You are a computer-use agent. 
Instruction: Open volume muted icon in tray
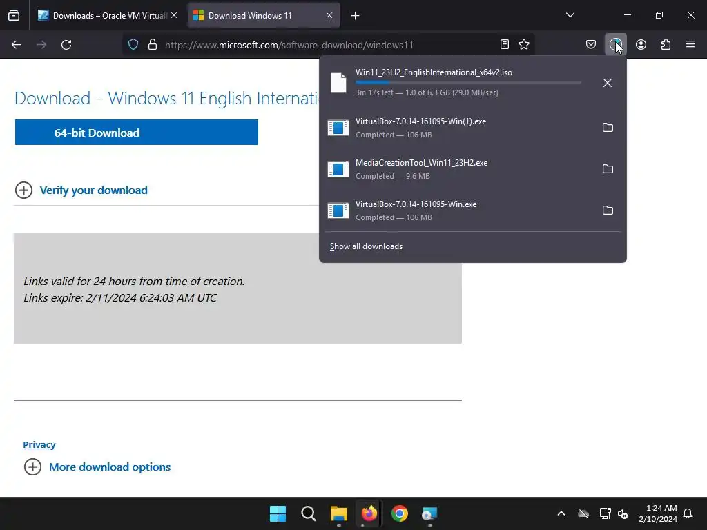[623, 513]
